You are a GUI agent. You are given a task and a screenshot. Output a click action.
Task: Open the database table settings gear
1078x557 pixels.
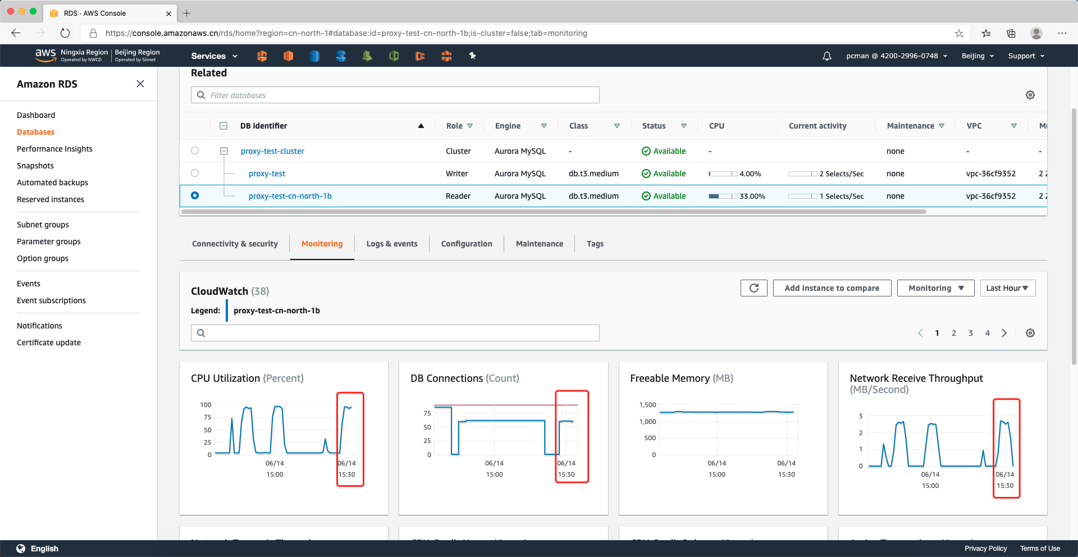[1030, 95]
